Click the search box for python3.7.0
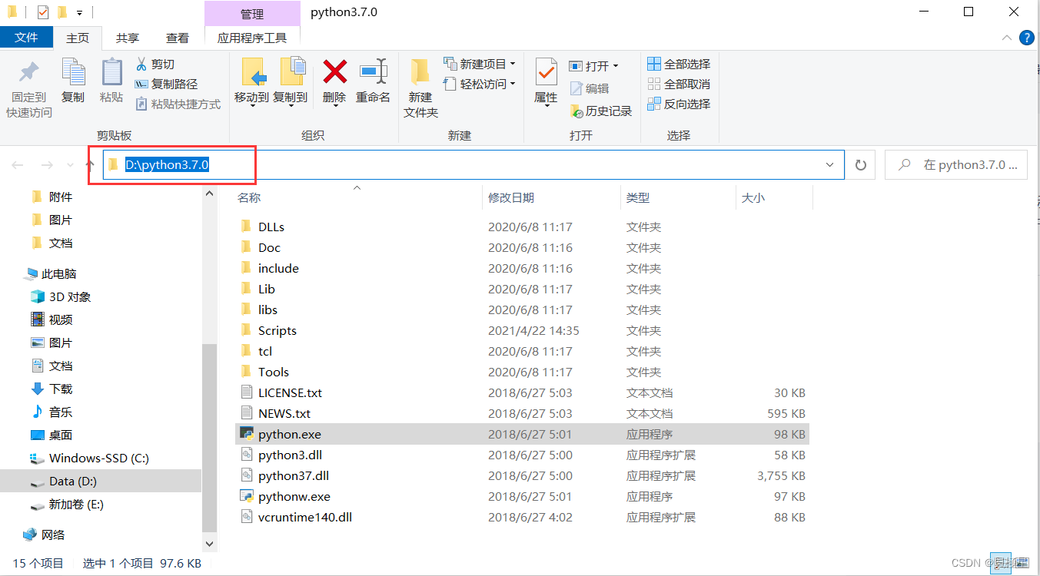 tap(955, 165)
